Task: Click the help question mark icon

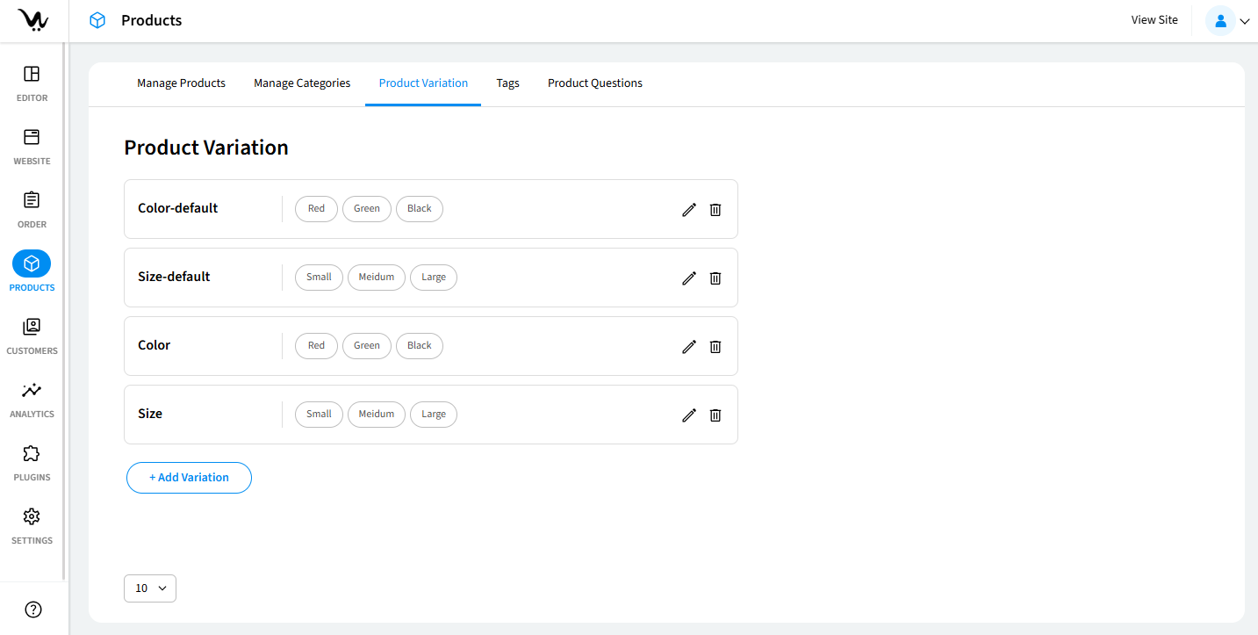Action: [33, 610]
